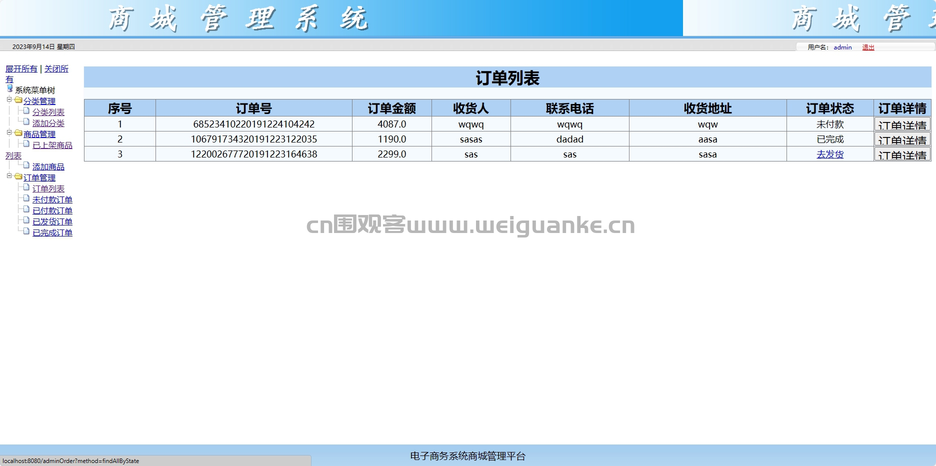Click the 订单号 column header
This screenshot has height=466, width=936.
coord(254,108)
